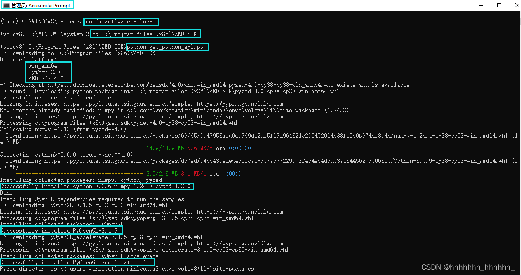Select the python get_python_api.py command text

coord(168,47)
